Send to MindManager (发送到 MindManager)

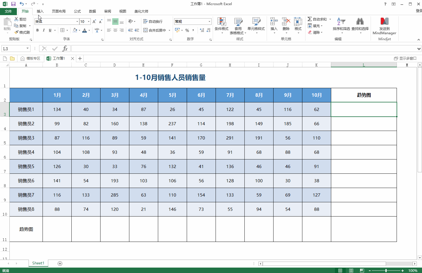click(384, 26)
